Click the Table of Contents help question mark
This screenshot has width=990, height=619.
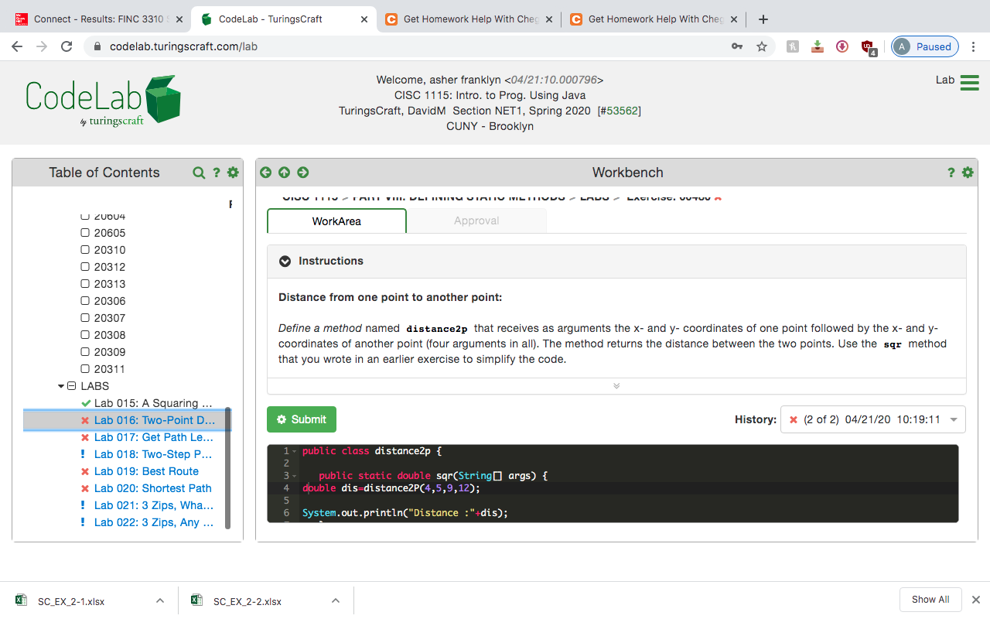pyautogui.click(x=216, y=172)
